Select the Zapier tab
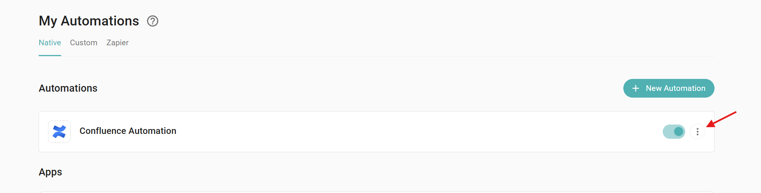 [x=117, y=43]
